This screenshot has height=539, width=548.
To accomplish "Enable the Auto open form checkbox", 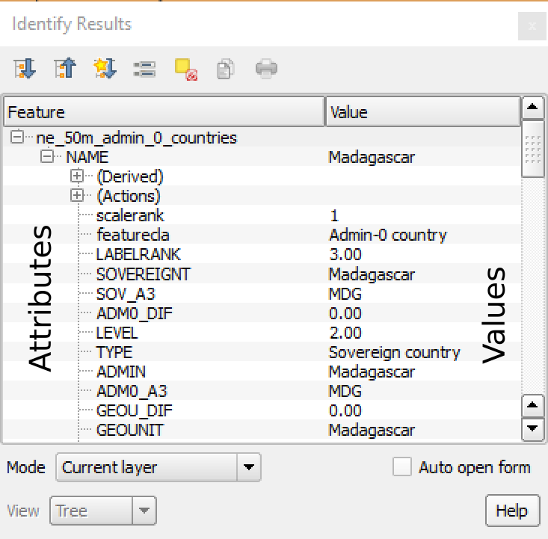I will pos(402,467).
